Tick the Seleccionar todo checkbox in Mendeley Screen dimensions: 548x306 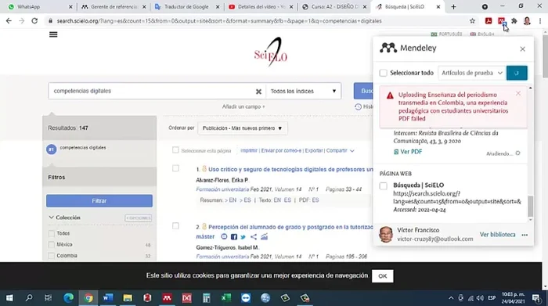(x=383, y=73)
